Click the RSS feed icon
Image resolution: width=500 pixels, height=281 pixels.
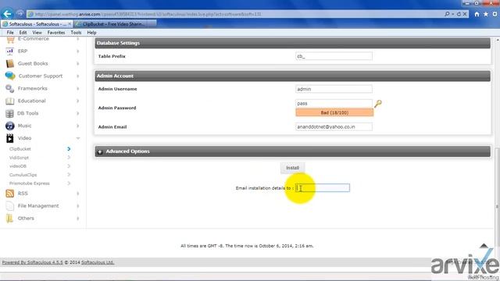pyautogui.click(x=10, y=194)
